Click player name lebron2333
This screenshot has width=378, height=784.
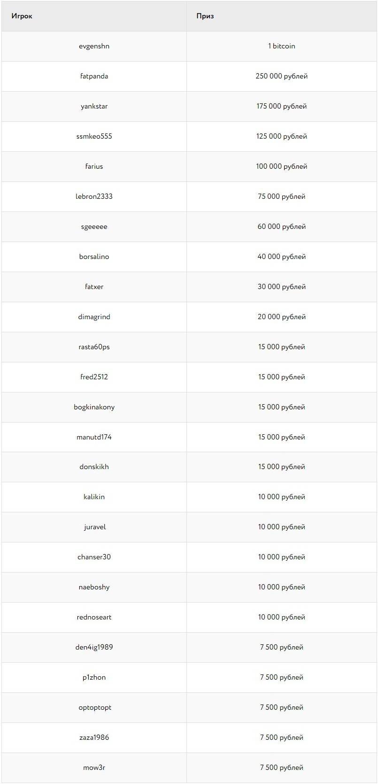pos(94,196)
